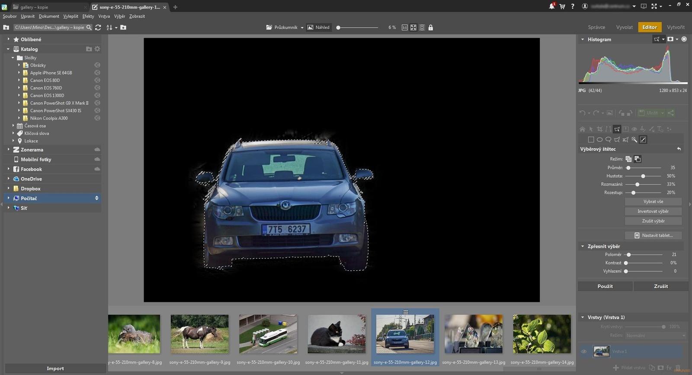Open the shopping cart icon
This screenshot has height=375, width=692.
point(562,6)
